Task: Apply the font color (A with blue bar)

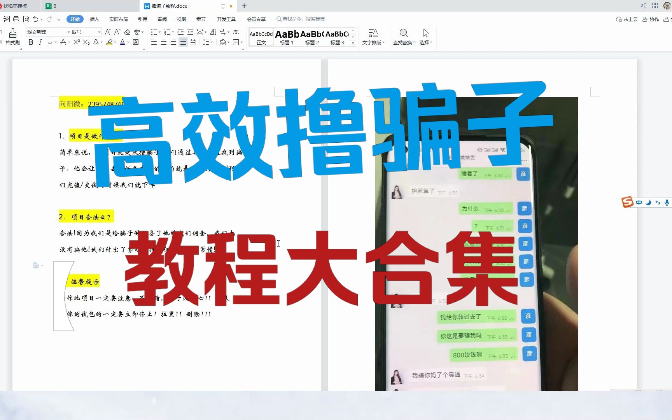Action: coord(122,42)
